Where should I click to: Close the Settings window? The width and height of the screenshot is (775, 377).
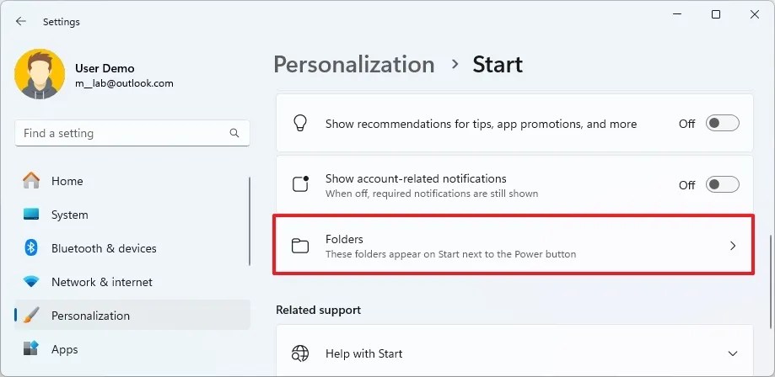(x=755, y=15)
